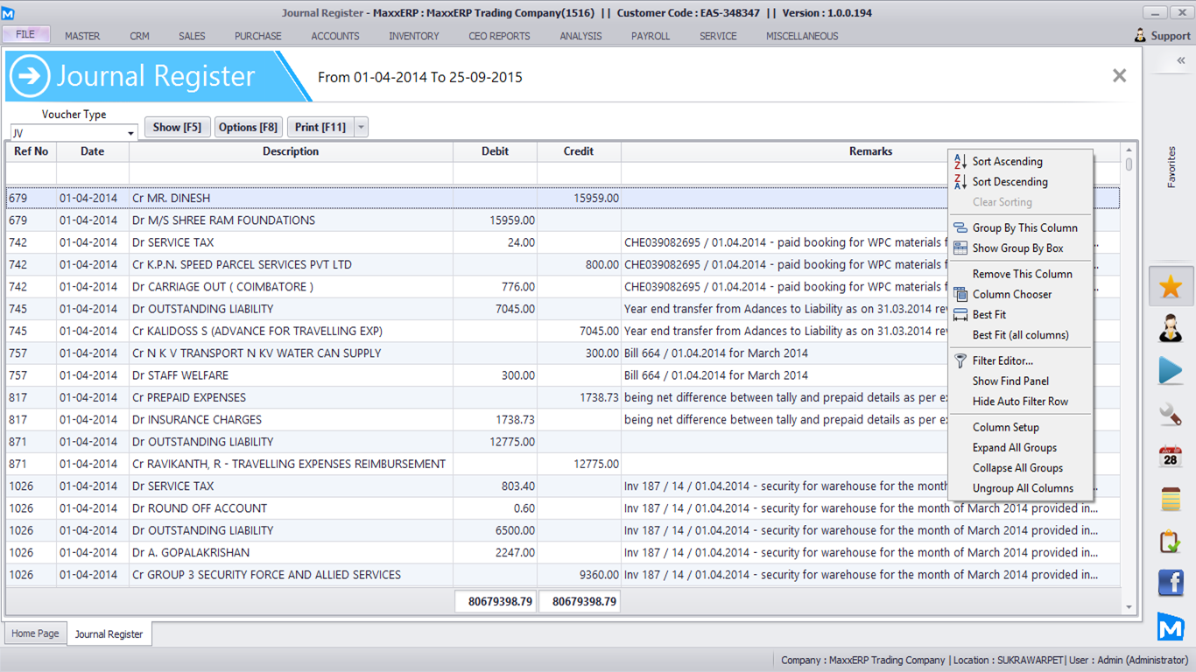The width and height of the screenshot is (1196, 672).
Task: Collapse the right sidebar with double chevron
Action: coord(1180,60)
